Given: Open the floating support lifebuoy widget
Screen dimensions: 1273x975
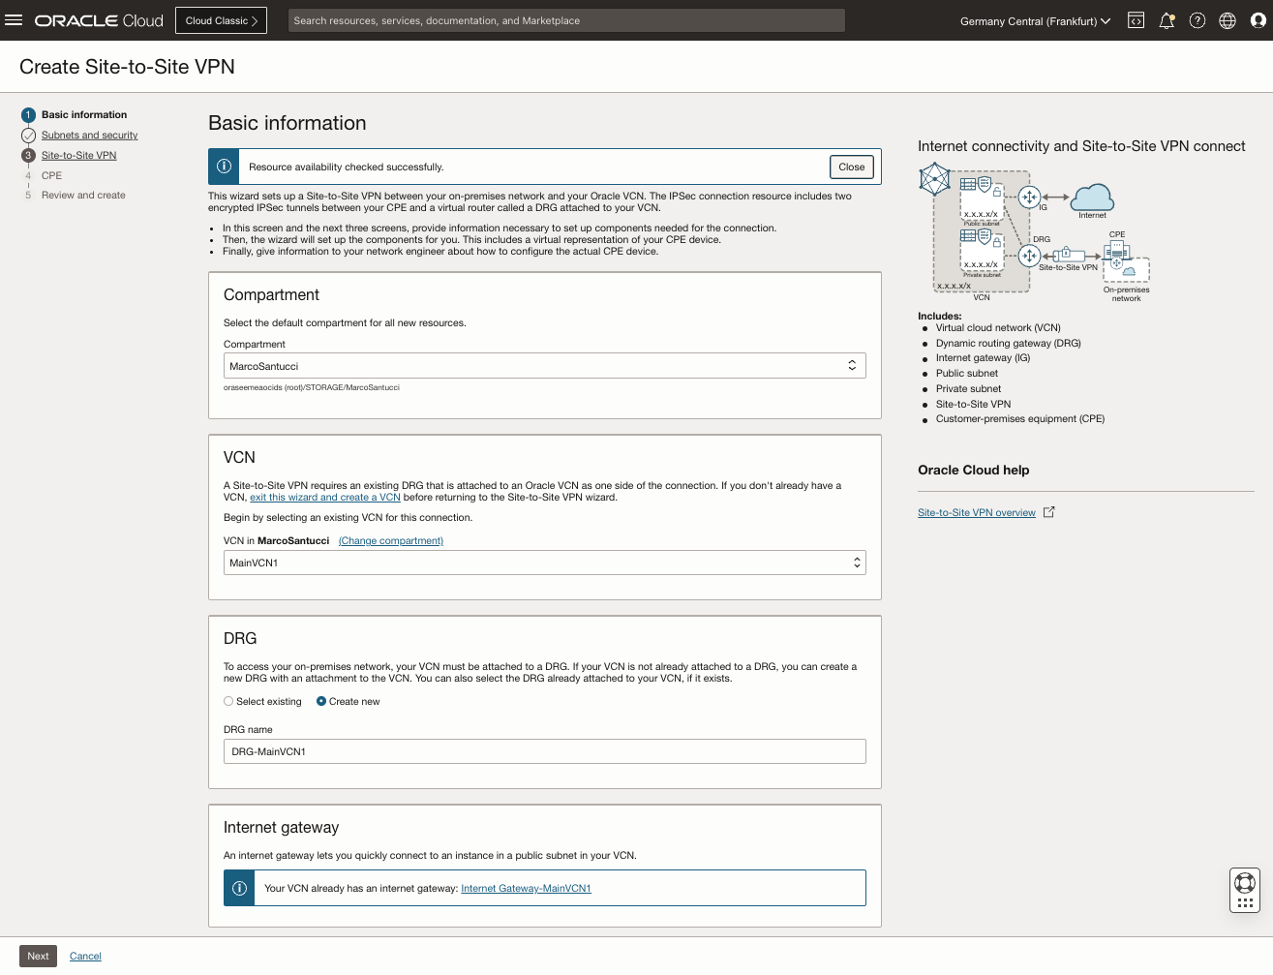Looking at the screenshot, I should click(x=1245, y=889).
